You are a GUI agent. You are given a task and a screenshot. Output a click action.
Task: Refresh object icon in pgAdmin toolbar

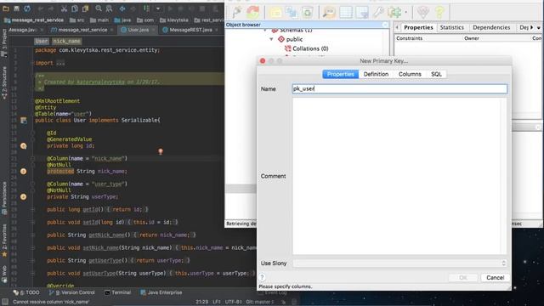[253, 12]
